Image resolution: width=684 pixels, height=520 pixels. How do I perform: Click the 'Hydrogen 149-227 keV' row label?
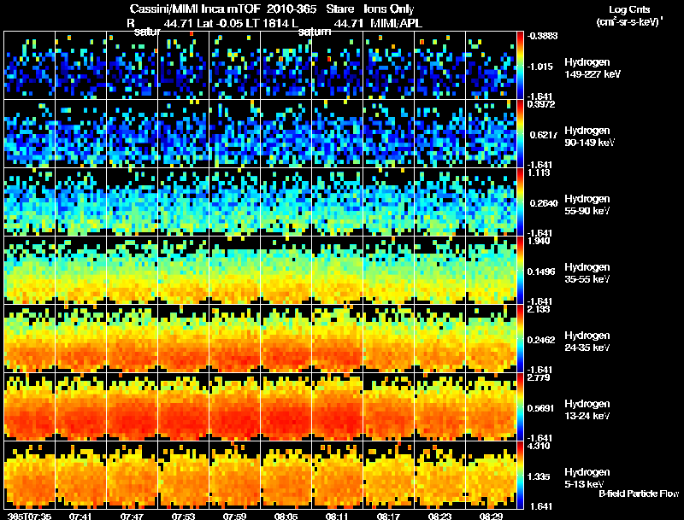[593, 68]
